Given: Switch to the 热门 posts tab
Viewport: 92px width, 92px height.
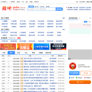Looking at the screenshot, I should point(11,53).
